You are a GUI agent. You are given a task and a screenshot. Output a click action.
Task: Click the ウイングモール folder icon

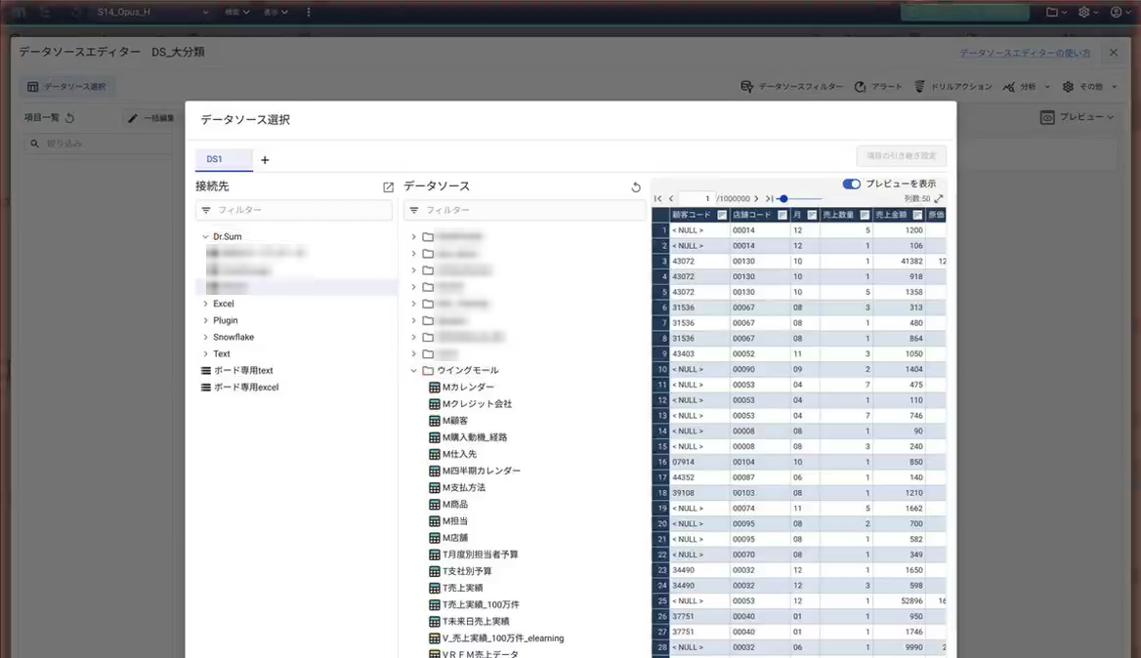[x=428, y=371]
